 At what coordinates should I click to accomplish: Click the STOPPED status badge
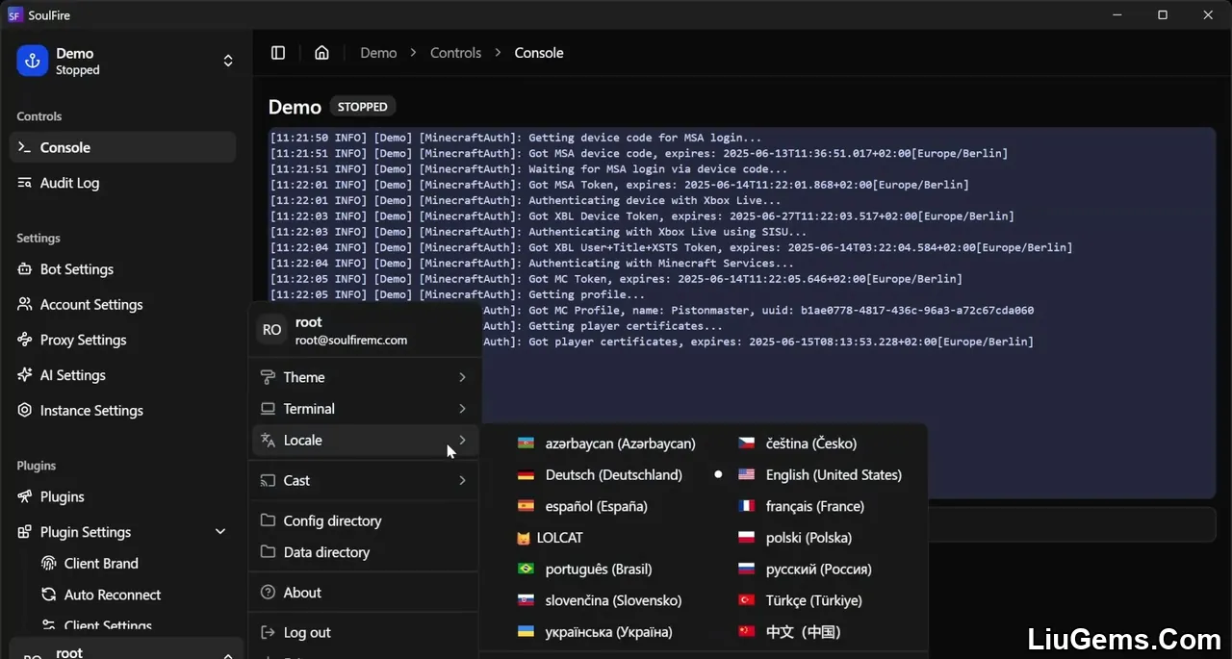(362, 107)
